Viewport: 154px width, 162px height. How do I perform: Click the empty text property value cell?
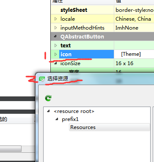click(x=134, y=45)
